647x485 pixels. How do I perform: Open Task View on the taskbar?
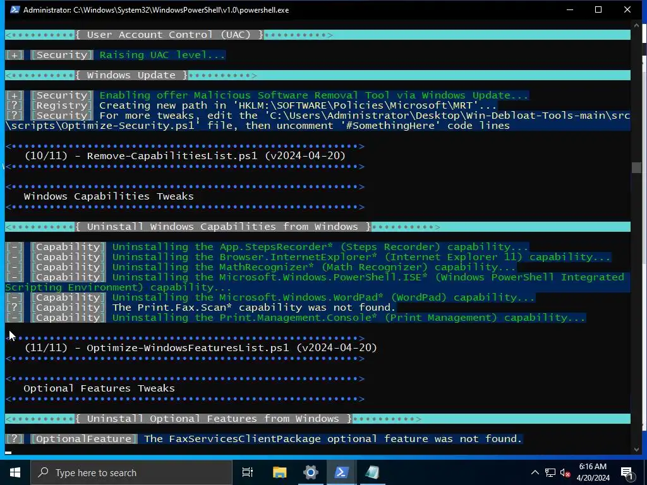click(248, 472)
